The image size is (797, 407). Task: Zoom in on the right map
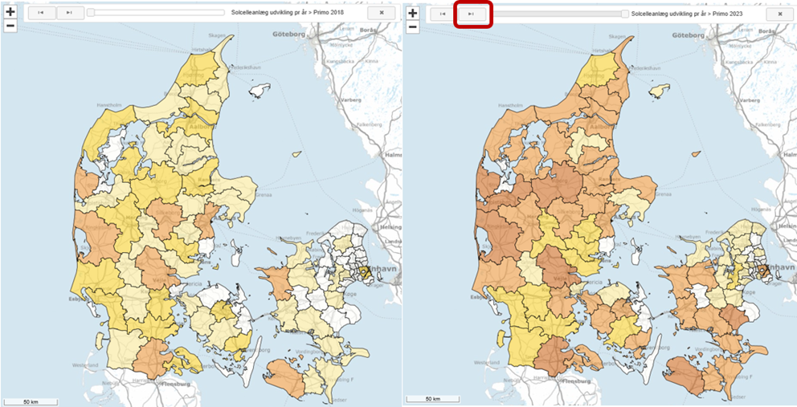[412, 13]
